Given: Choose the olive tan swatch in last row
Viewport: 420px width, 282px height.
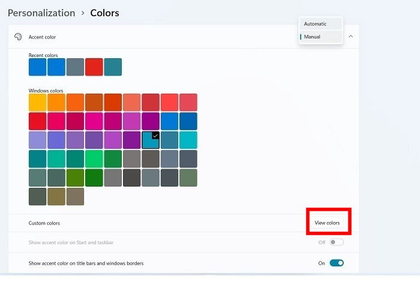Looking at the screenshot, I should point(56,197).
